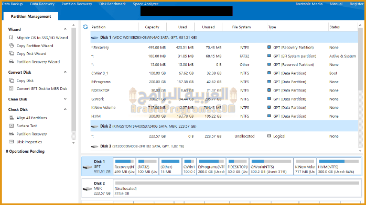Click the Surface Test icon

11,126
